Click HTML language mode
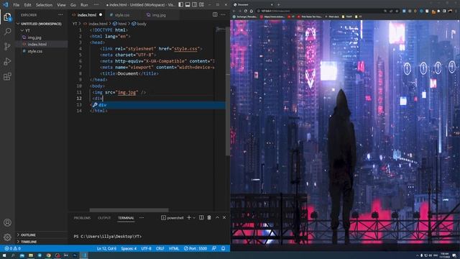The height and width of the screenshot is (259, 460). tap(174, 248)
